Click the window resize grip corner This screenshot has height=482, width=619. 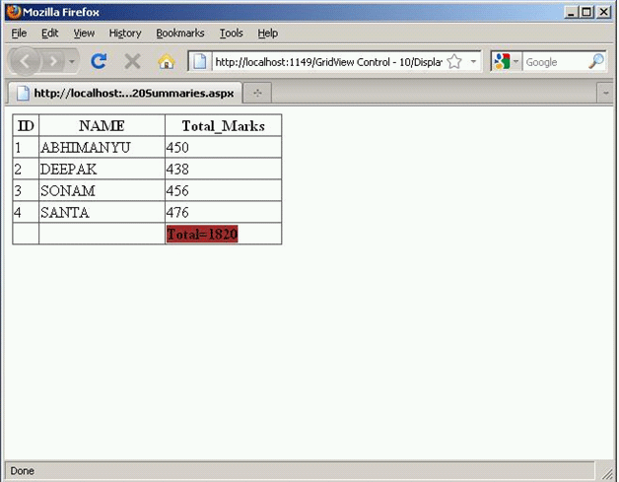pyautogui.click(x=606, y=472)
